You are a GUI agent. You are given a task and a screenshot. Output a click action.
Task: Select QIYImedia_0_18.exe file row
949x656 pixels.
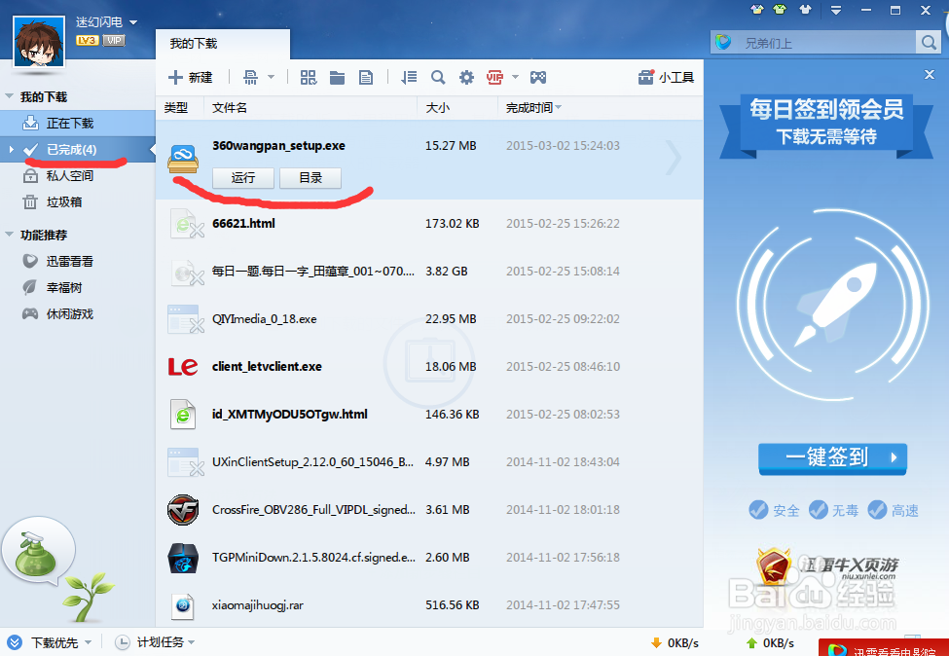pos(429,319)
